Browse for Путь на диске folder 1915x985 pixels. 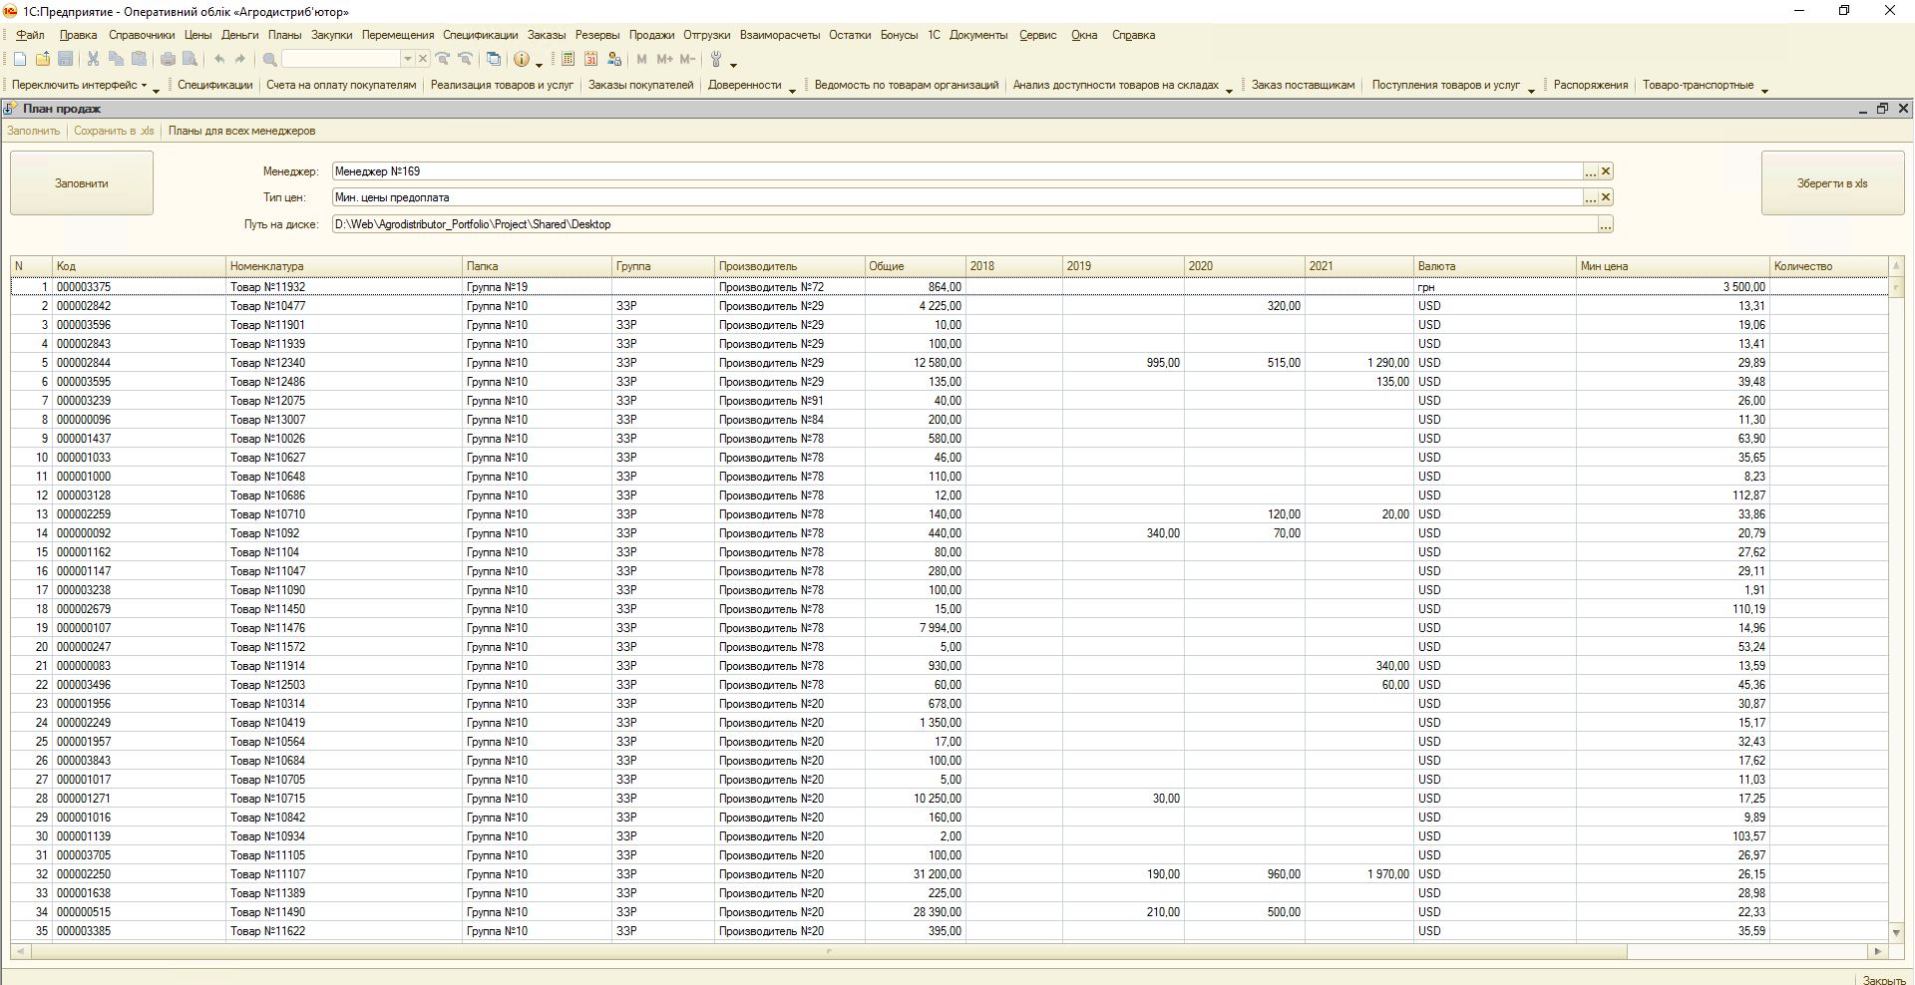click(1605, 225)
